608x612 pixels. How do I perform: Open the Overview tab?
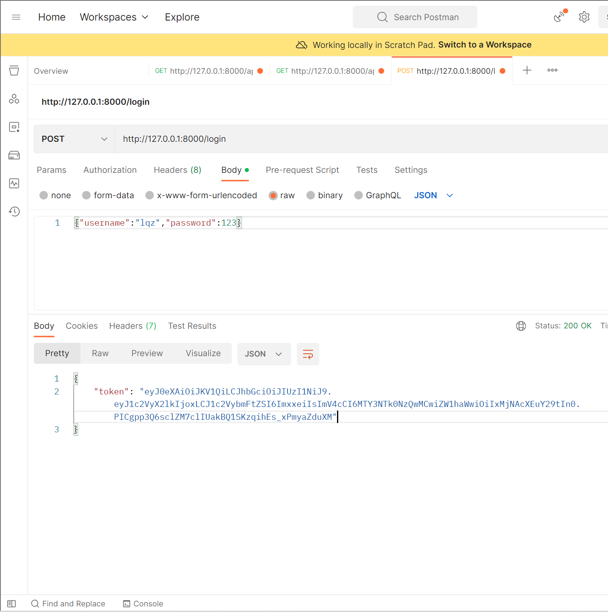point(51,71)
